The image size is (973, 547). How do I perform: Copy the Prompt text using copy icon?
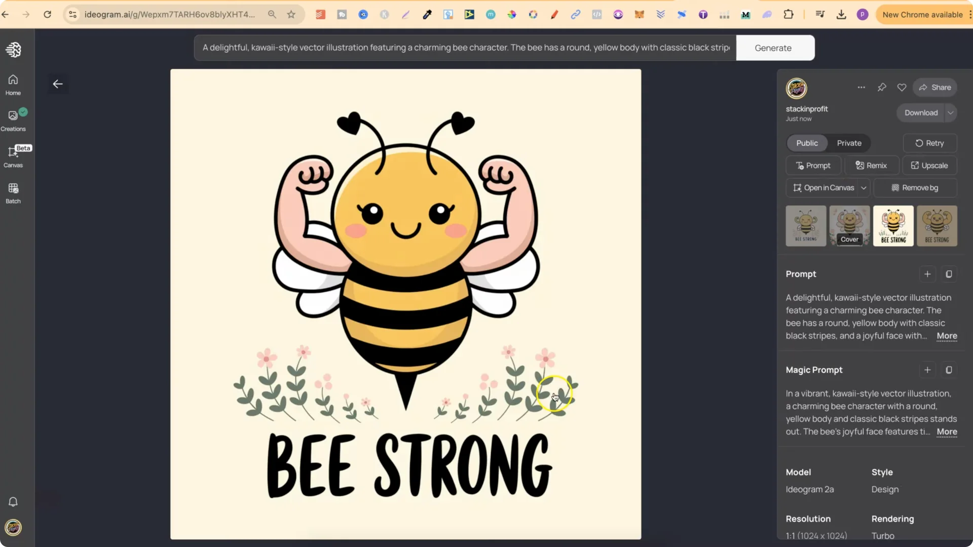click(x=949, y=274)
